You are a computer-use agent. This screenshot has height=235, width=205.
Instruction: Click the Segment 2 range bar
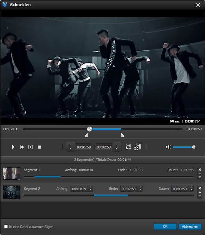pyautogui.click(x=109, y=195)
